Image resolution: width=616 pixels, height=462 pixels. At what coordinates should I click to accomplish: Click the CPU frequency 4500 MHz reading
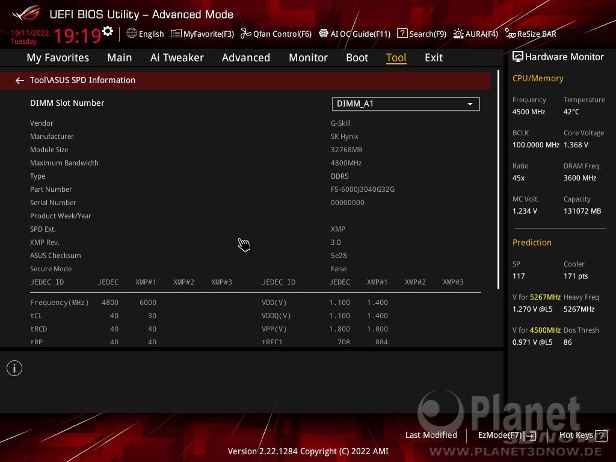[x=529, y=111]
